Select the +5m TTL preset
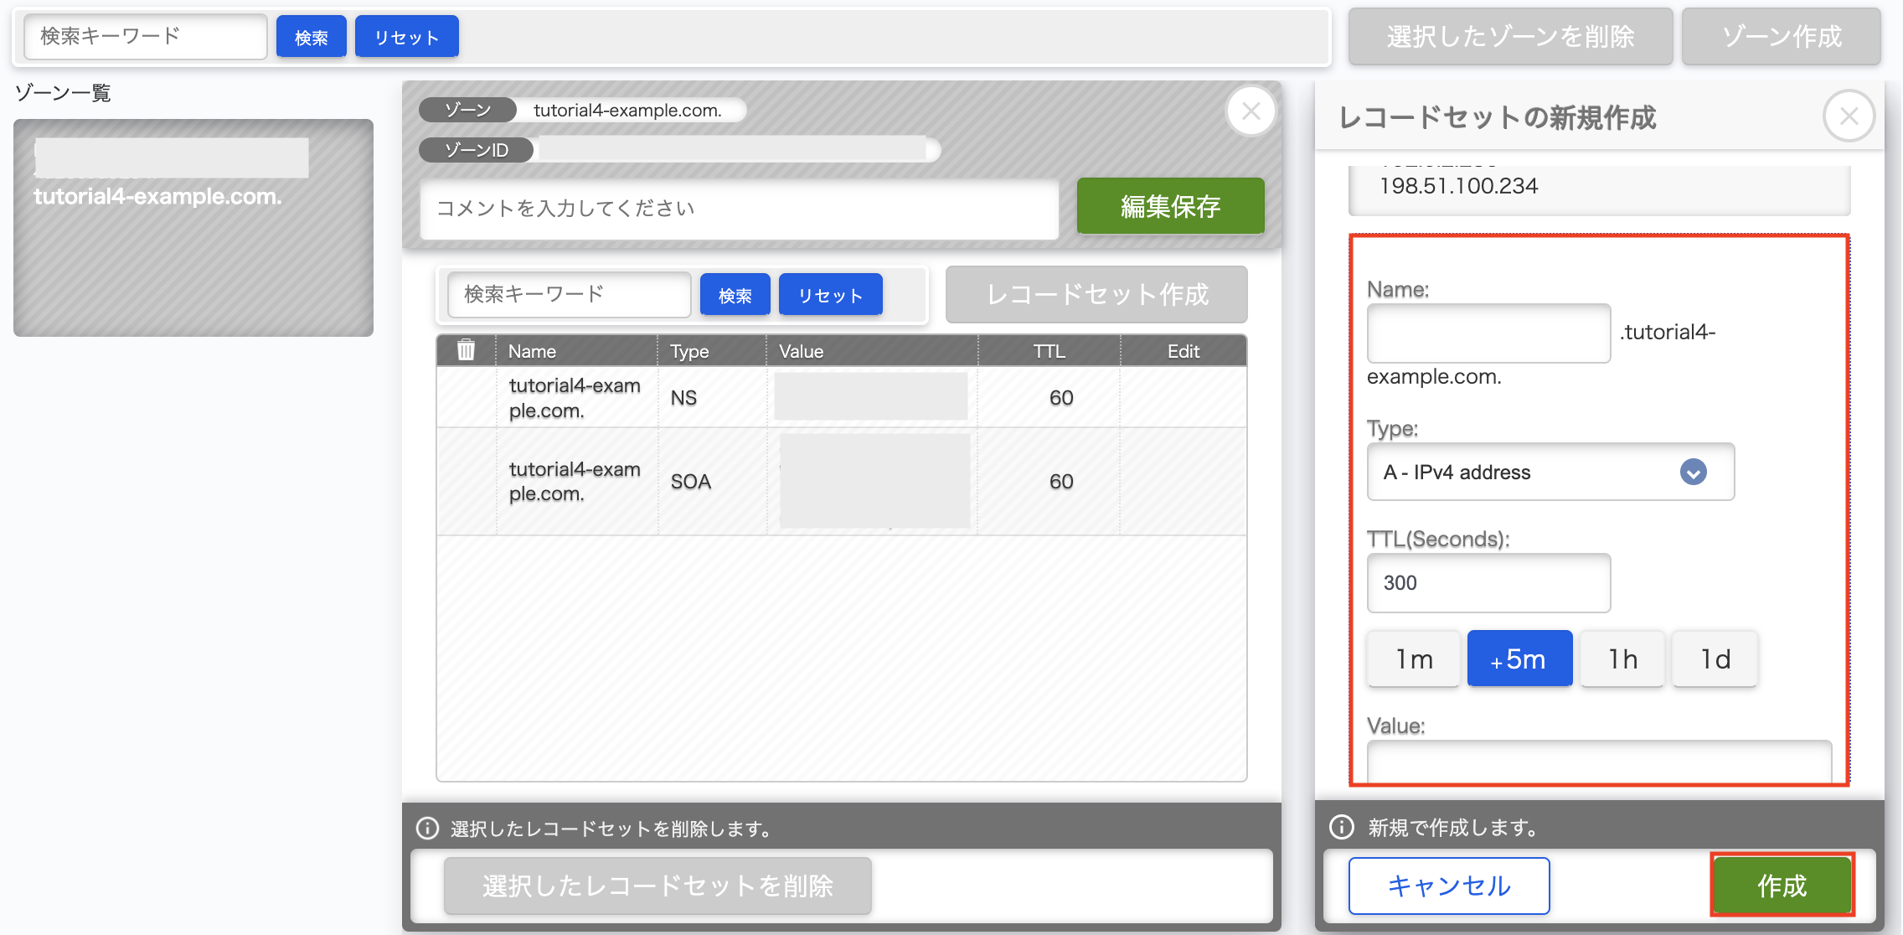Screen dimensions: 1903x935 point(1519,659)
